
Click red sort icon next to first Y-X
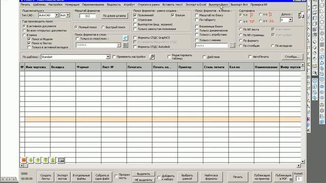click(252, 15)
